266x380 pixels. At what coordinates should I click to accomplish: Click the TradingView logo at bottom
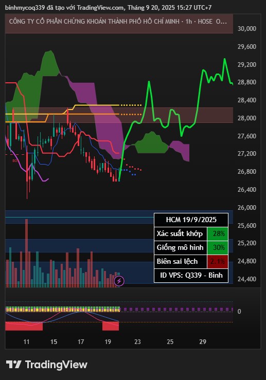pos(46,365)
